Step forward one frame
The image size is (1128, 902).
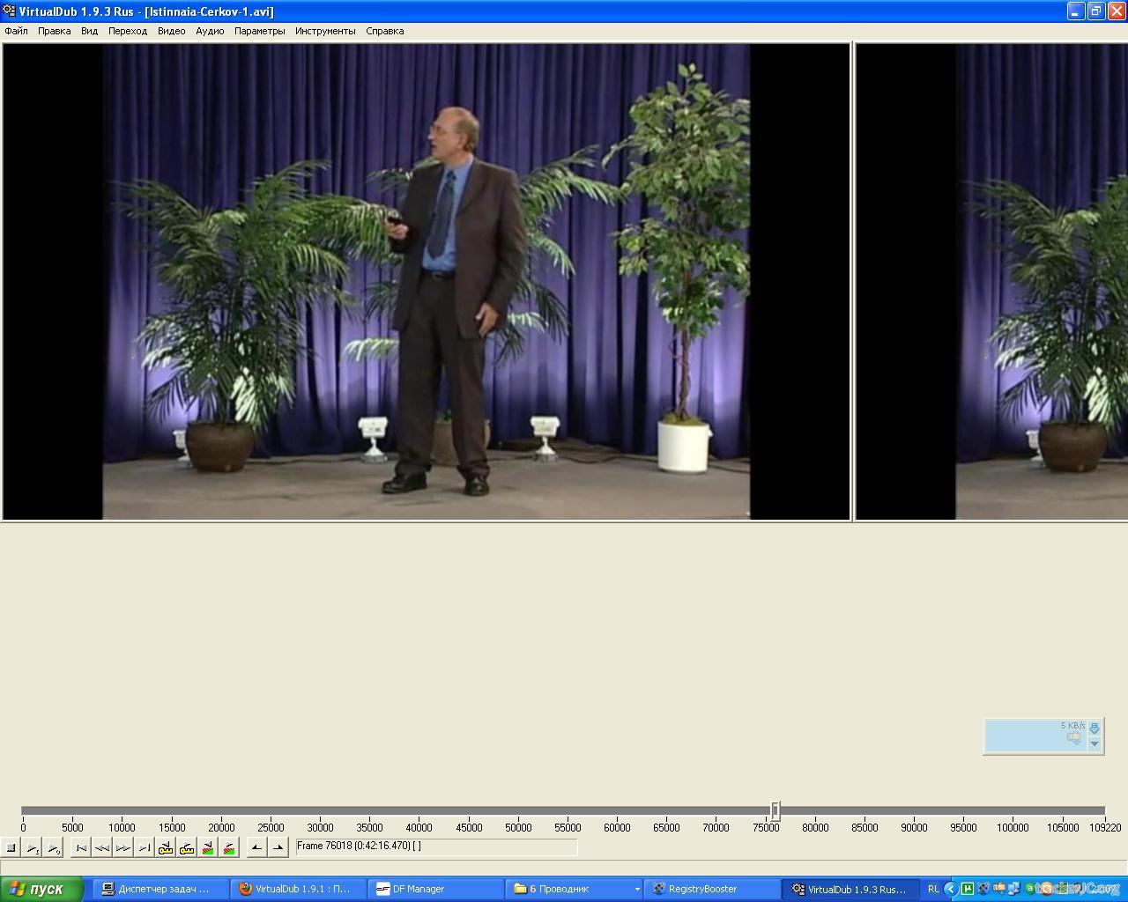click(123, 848)
